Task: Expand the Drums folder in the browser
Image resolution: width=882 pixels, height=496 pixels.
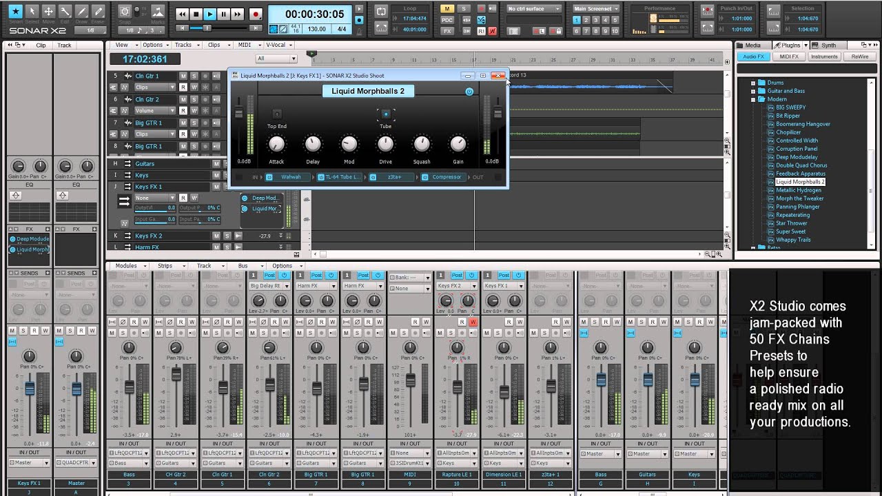Action: (753, 83)
